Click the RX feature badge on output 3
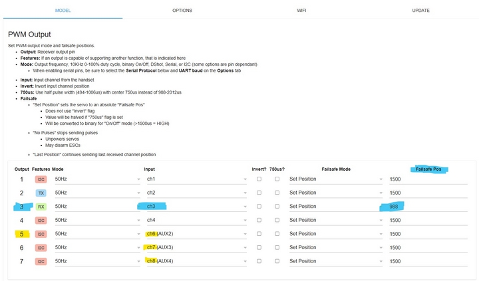The width and height of the screenshot is (479, 281). 41,207
